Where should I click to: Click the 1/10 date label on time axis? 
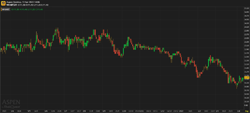pyautogui.click(x=124, y=111)
